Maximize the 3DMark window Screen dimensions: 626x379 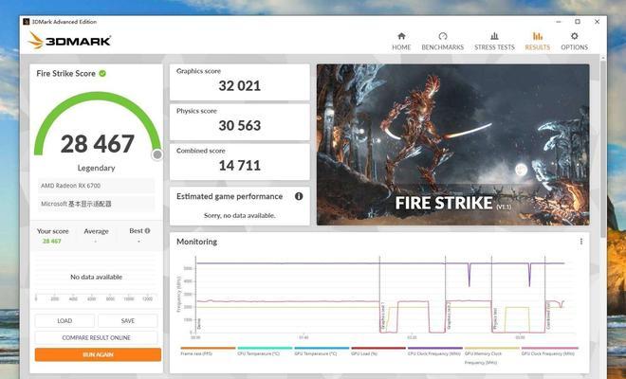click(578, 22)
